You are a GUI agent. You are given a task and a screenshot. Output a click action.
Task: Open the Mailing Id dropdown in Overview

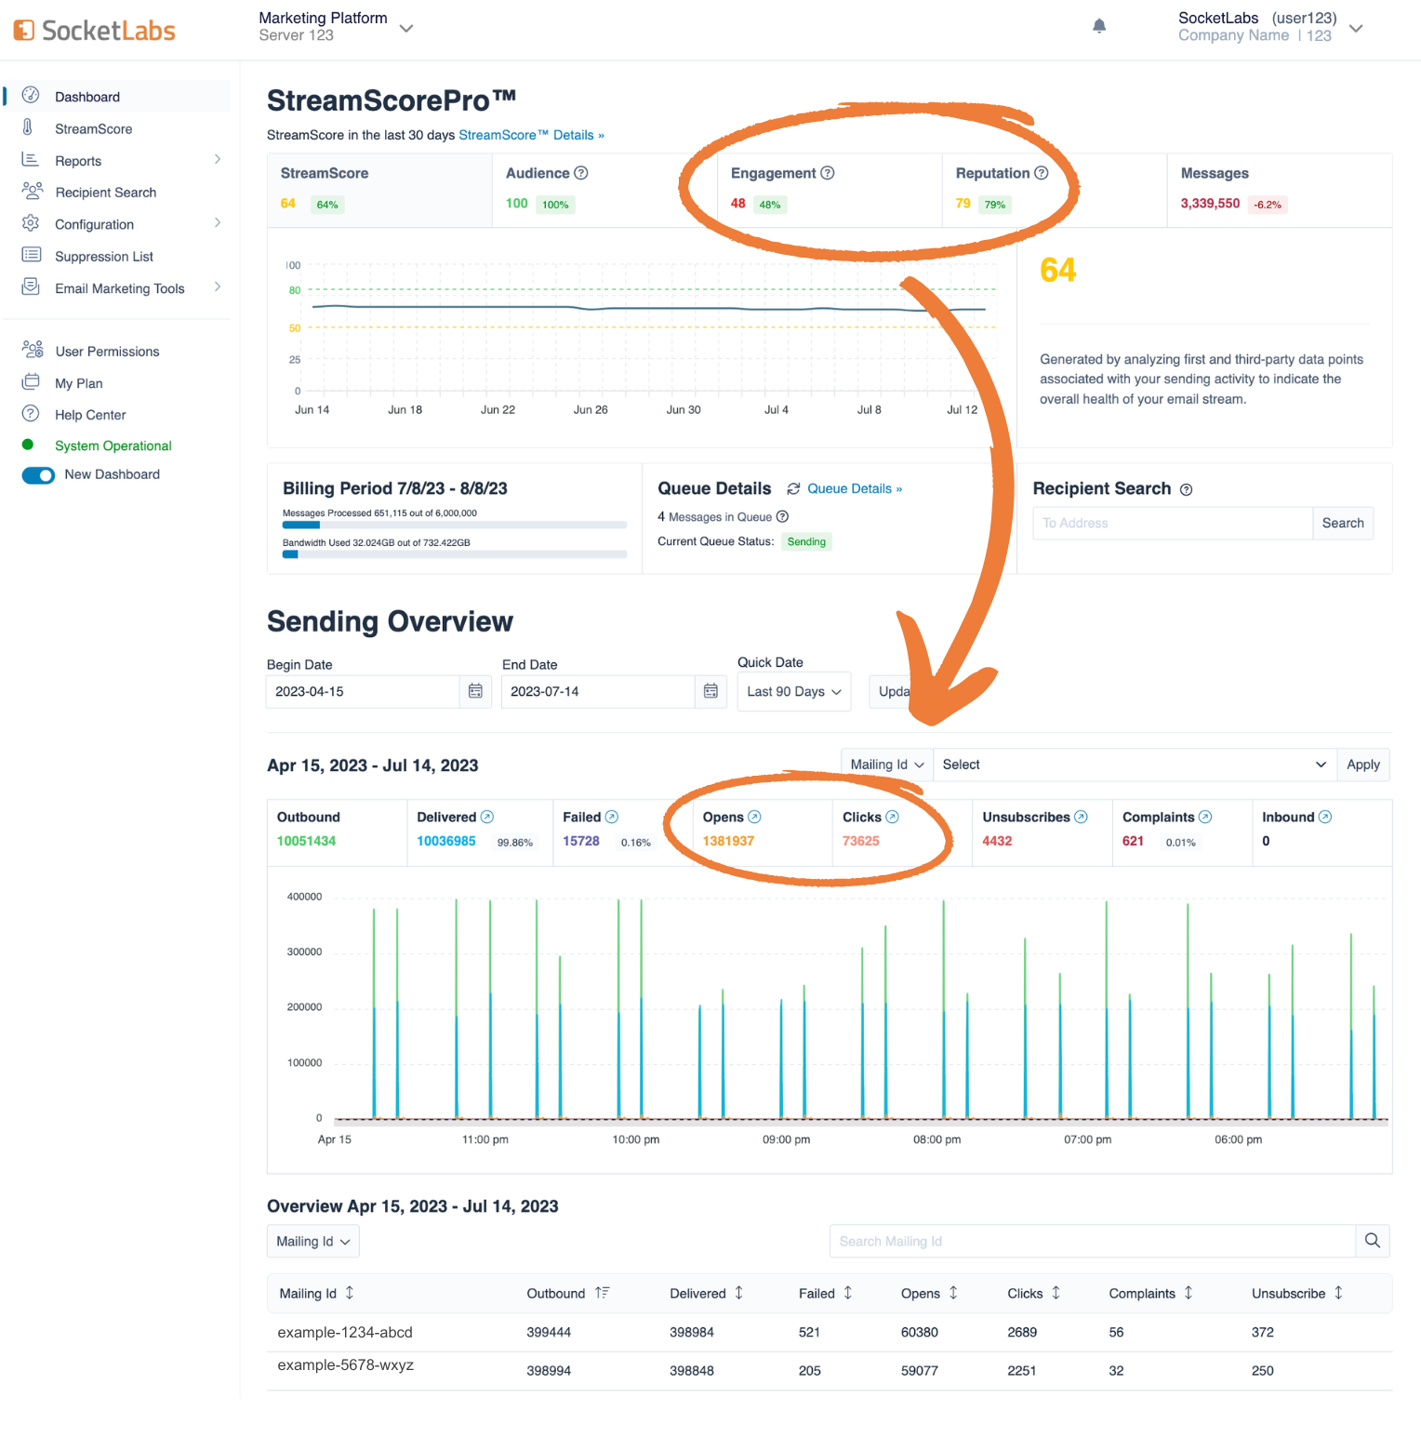tap(313, 1242)
